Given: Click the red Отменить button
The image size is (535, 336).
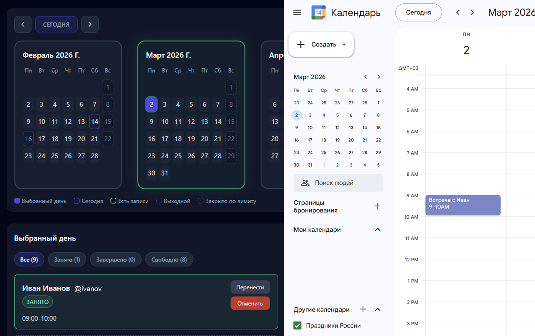Looking at the screenshot, I should click(250, 304).
